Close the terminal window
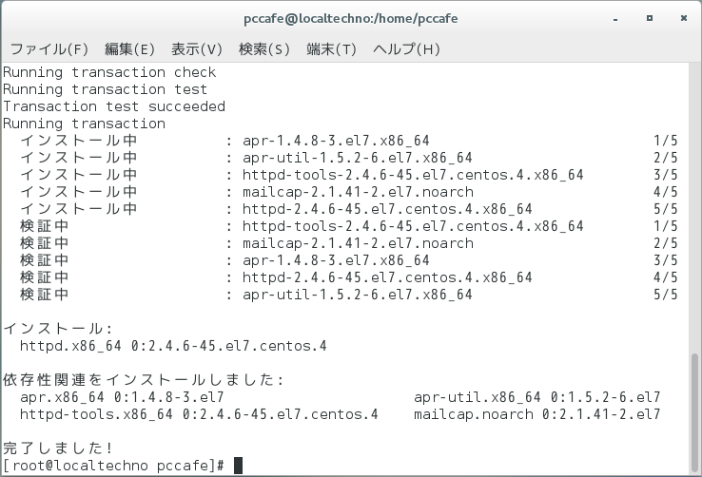702x477 pixels. click(x=684, y=18)
